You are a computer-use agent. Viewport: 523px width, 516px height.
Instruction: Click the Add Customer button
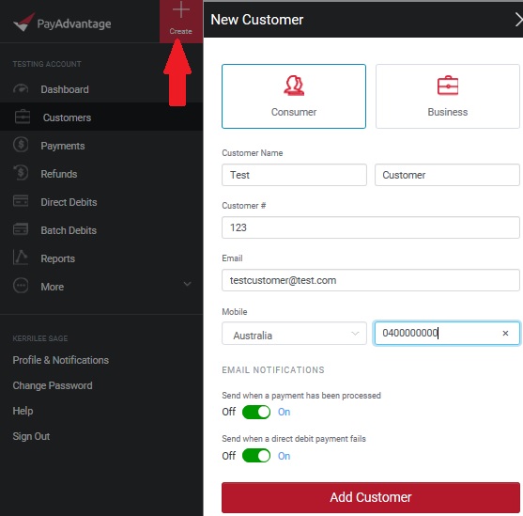pyautogui.click(x=371, y=497)
